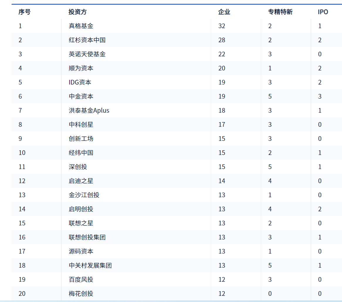
Task: Click rank number 8 in 中科创星 row
Action: click(20, 125)
